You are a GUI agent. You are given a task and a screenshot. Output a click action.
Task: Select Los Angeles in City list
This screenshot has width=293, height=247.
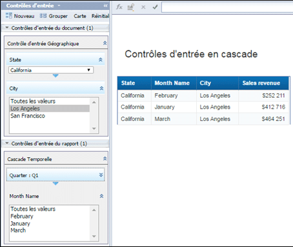(x=50, y=109)
